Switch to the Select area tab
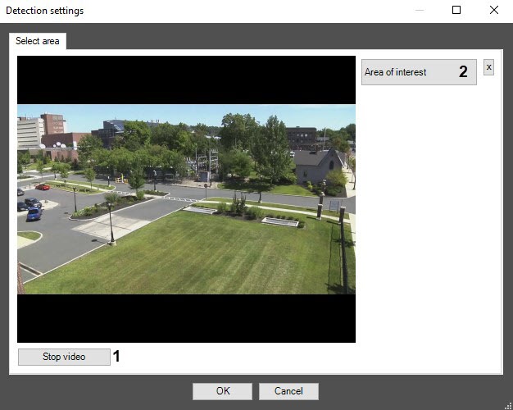 (38, 41)
